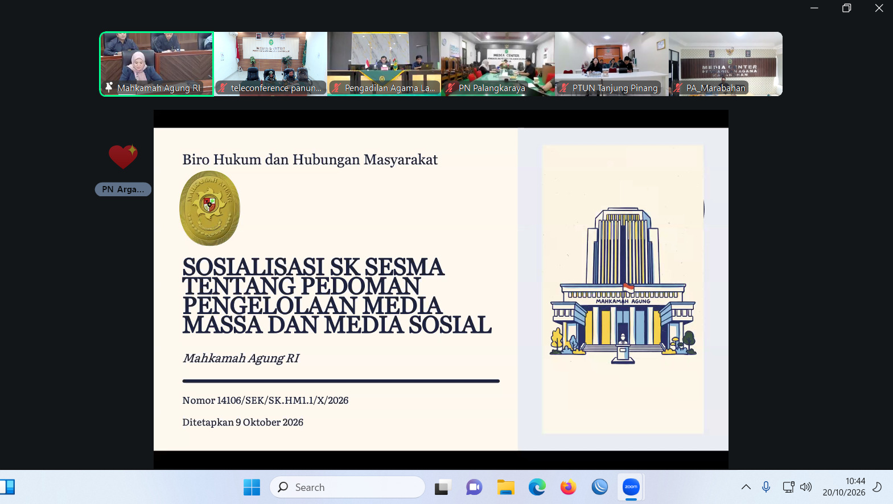The image size is (893, 504).
Task: Click the PN Arga... name label
Action: pos(123,189)
